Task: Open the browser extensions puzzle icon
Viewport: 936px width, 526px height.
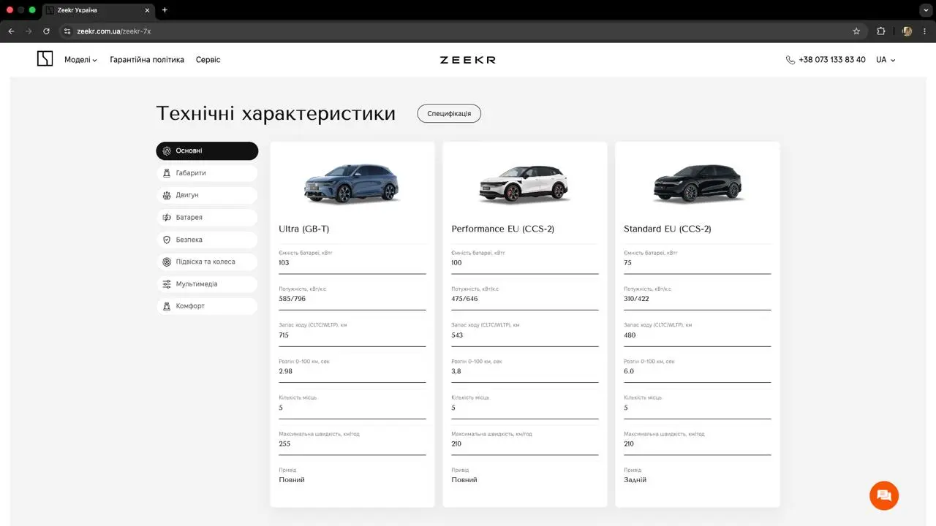Action: click(x=880, y=31)
